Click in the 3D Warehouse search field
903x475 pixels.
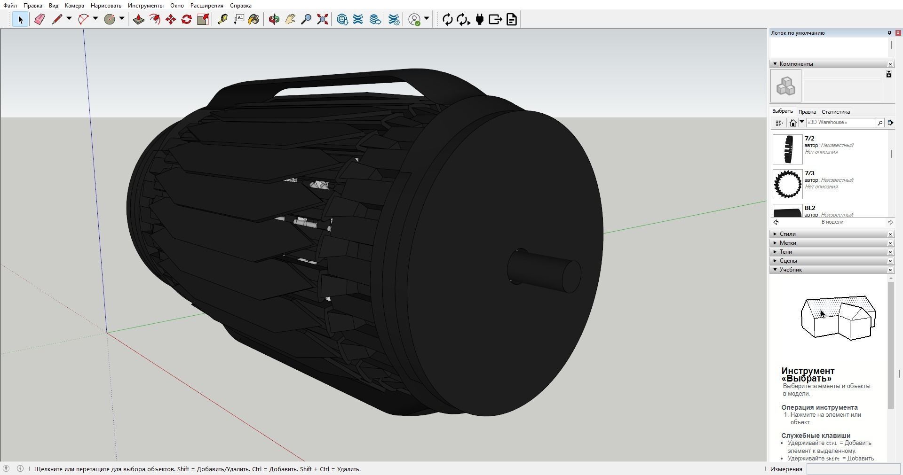coord(840,123)
